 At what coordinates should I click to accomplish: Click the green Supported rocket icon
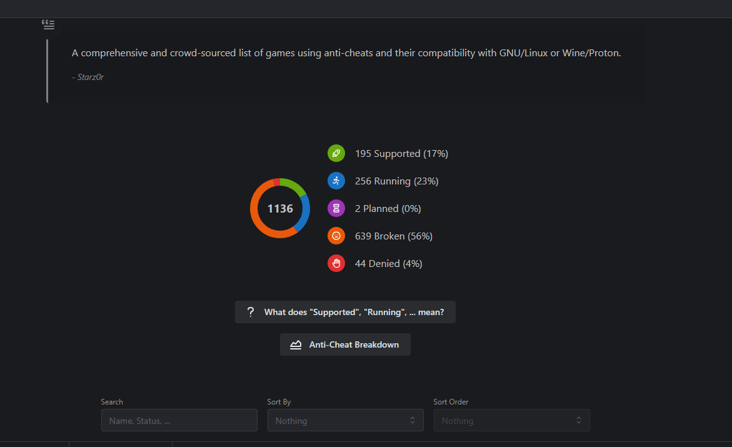(336, 153)
